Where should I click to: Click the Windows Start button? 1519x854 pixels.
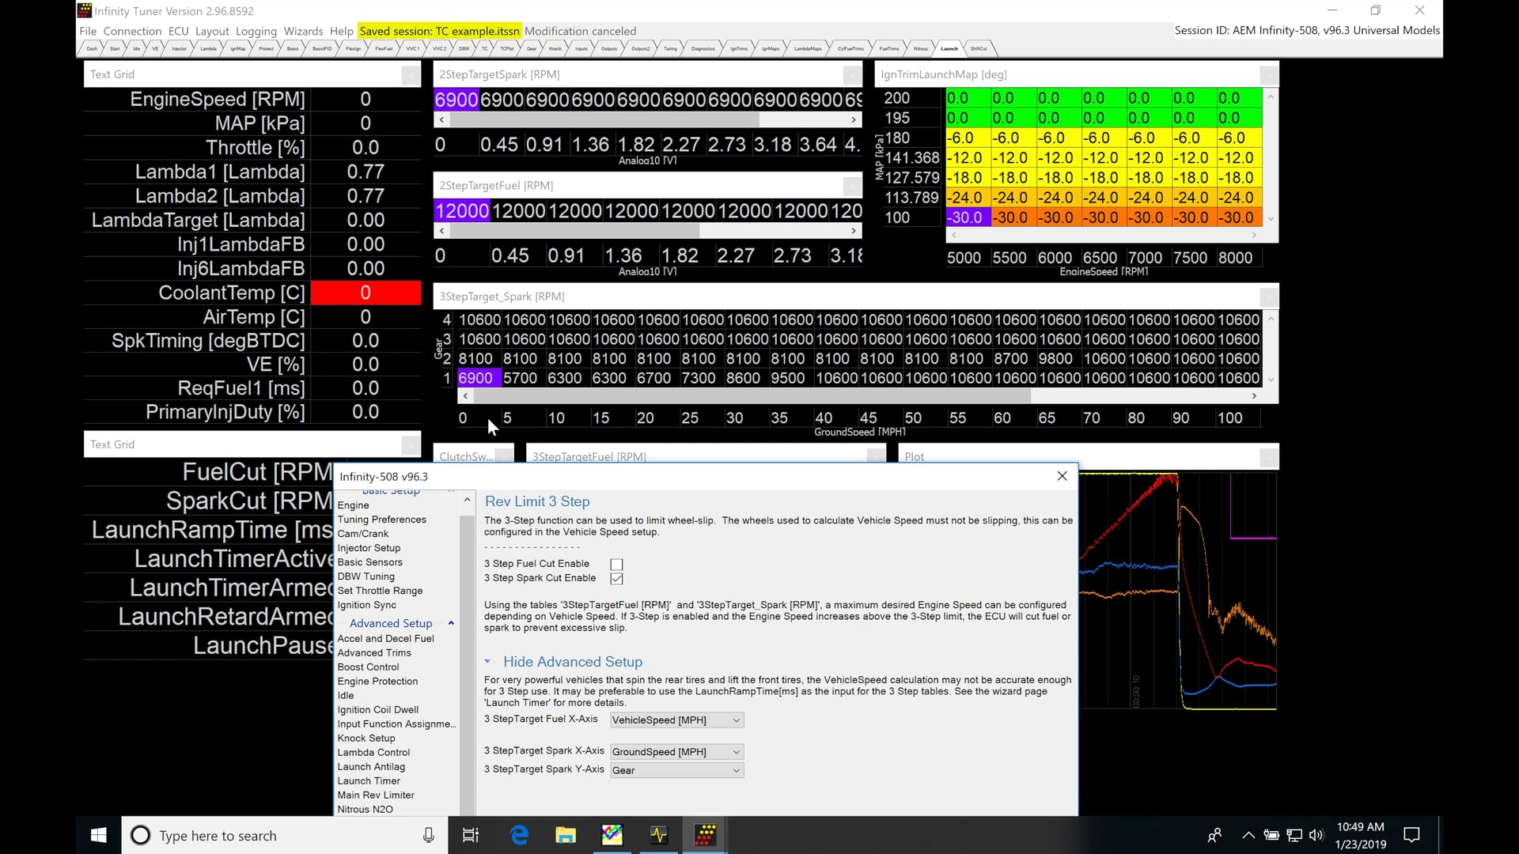pos(97,835)
